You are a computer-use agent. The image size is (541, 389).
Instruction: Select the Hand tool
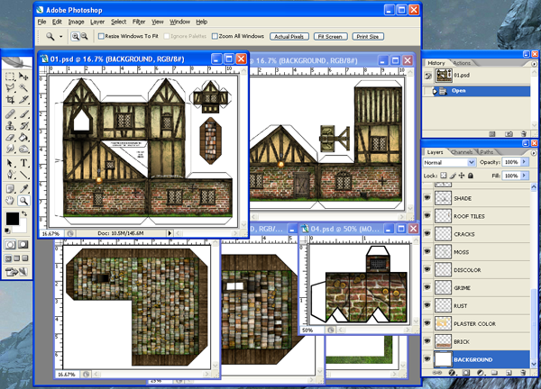coord(10,201)
